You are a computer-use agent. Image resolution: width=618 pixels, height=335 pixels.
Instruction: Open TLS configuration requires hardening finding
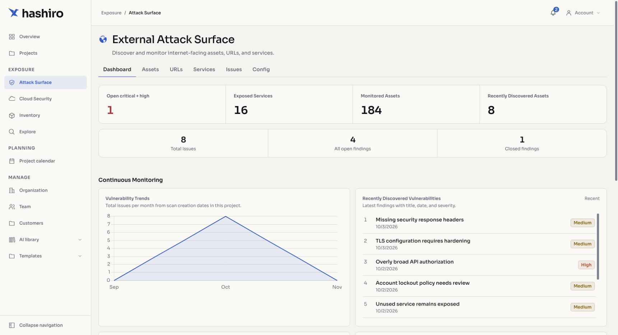[x=479, y=244]
